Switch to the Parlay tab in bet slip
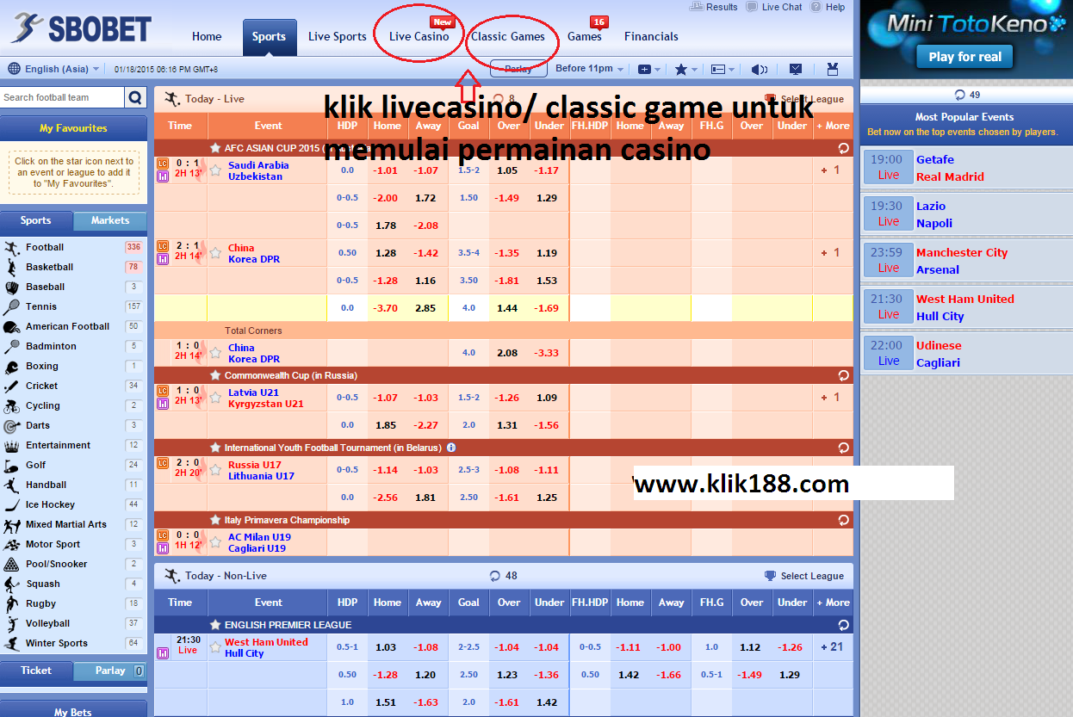This screenshot has height=717, width=1073. [x=110, y=671]
